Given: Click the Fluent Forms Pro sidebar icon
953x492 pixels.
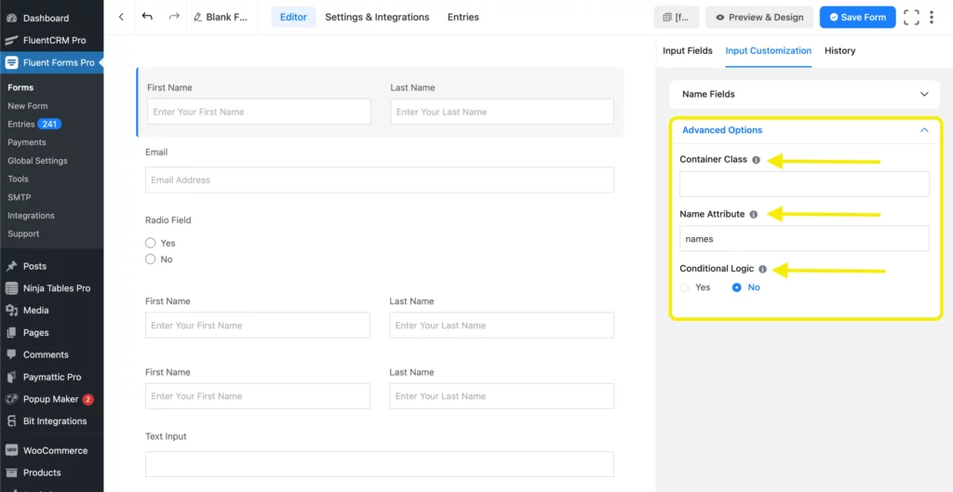Looking at the screenshot, I should [x=11, y=62].
